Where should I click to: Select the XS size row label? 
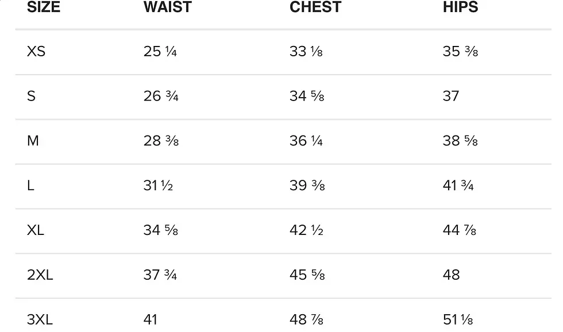[x=36, y=52]
